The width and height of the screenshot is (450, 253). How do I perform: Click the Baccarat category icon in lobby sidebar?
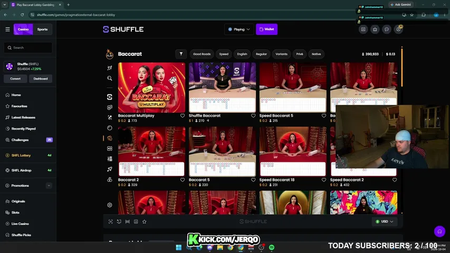click(x=110, y=138)
